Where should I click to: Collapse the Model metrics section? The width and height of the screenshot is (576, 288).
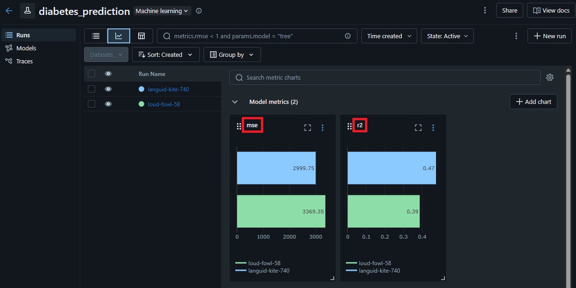235,102
